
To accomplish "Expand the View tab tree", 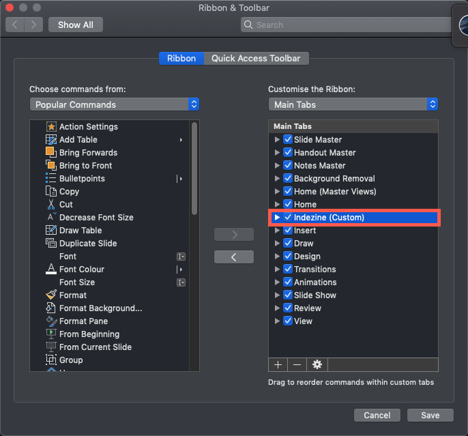I will click(277, 321).
